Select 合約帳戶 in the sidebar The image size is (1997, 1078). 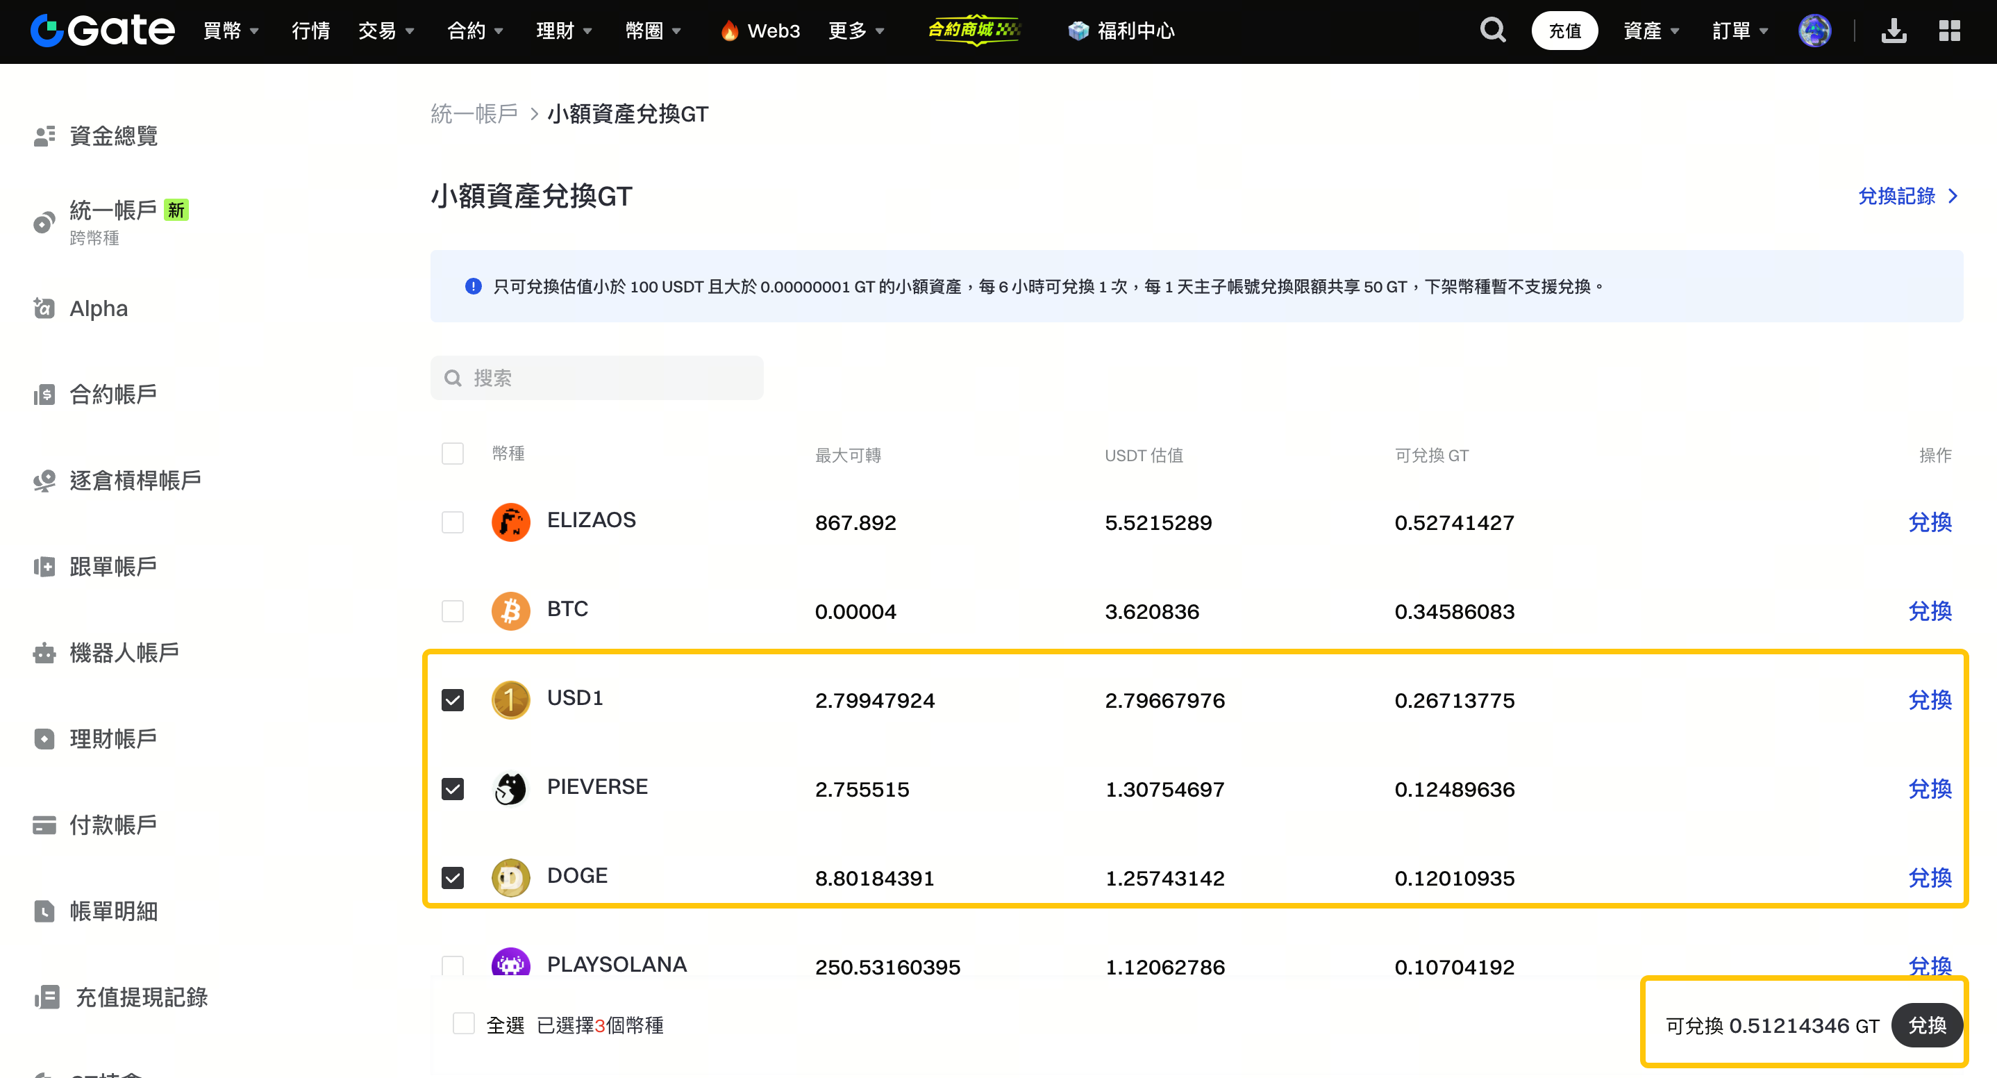(113, 395)
